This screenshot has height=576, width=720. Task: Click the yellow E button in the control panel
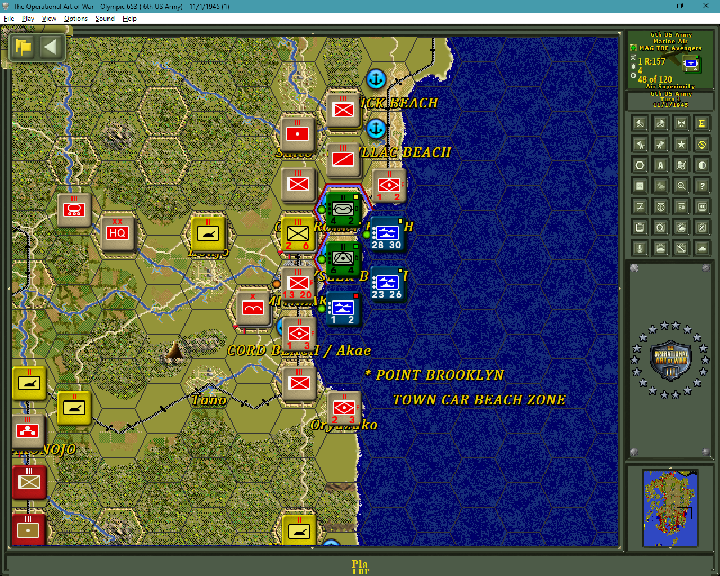coord(702,124)
